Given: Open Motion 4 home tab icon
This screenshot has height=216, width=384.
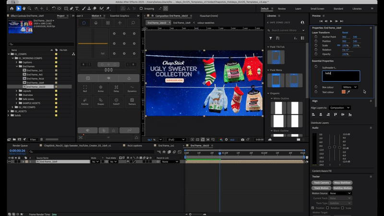Looking at the screenshot, I should (x=84, y=23).
